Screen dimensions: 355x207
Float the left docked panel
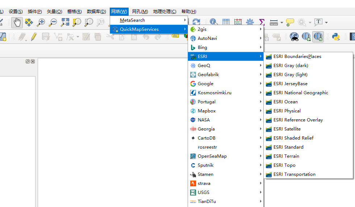[28, 61]
